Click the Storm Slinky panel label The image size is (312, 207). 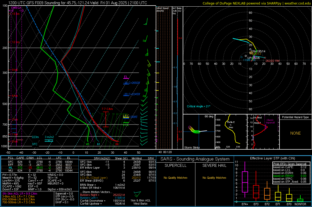click(192, 148)
